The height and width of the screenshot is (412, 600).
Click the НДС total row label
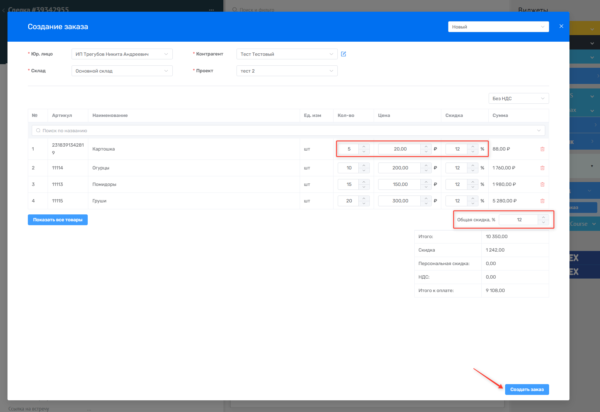point(424,277)
